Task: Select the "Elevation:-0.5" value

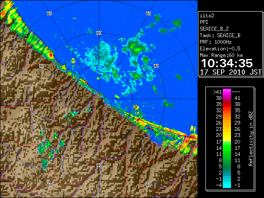Action: (x=220, y=49)
